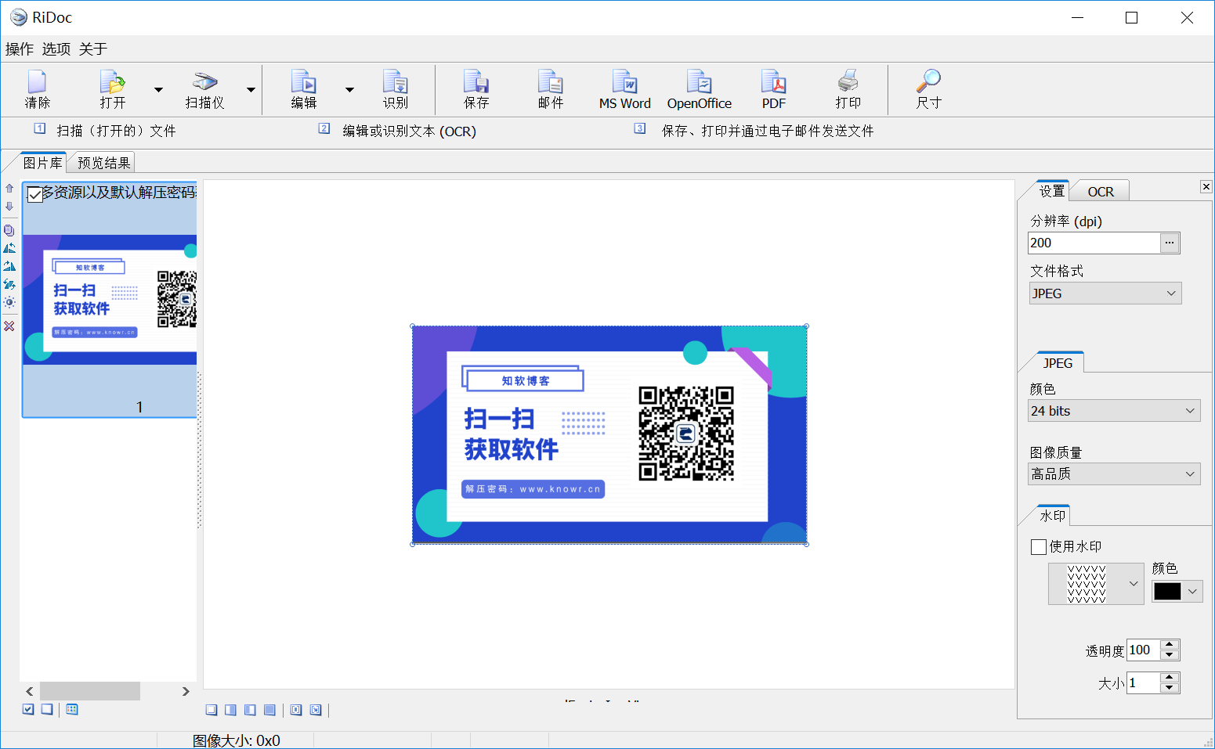Open the watermark color dropdown arrow
This screenshot has height=749, width=1215.
1192,592
